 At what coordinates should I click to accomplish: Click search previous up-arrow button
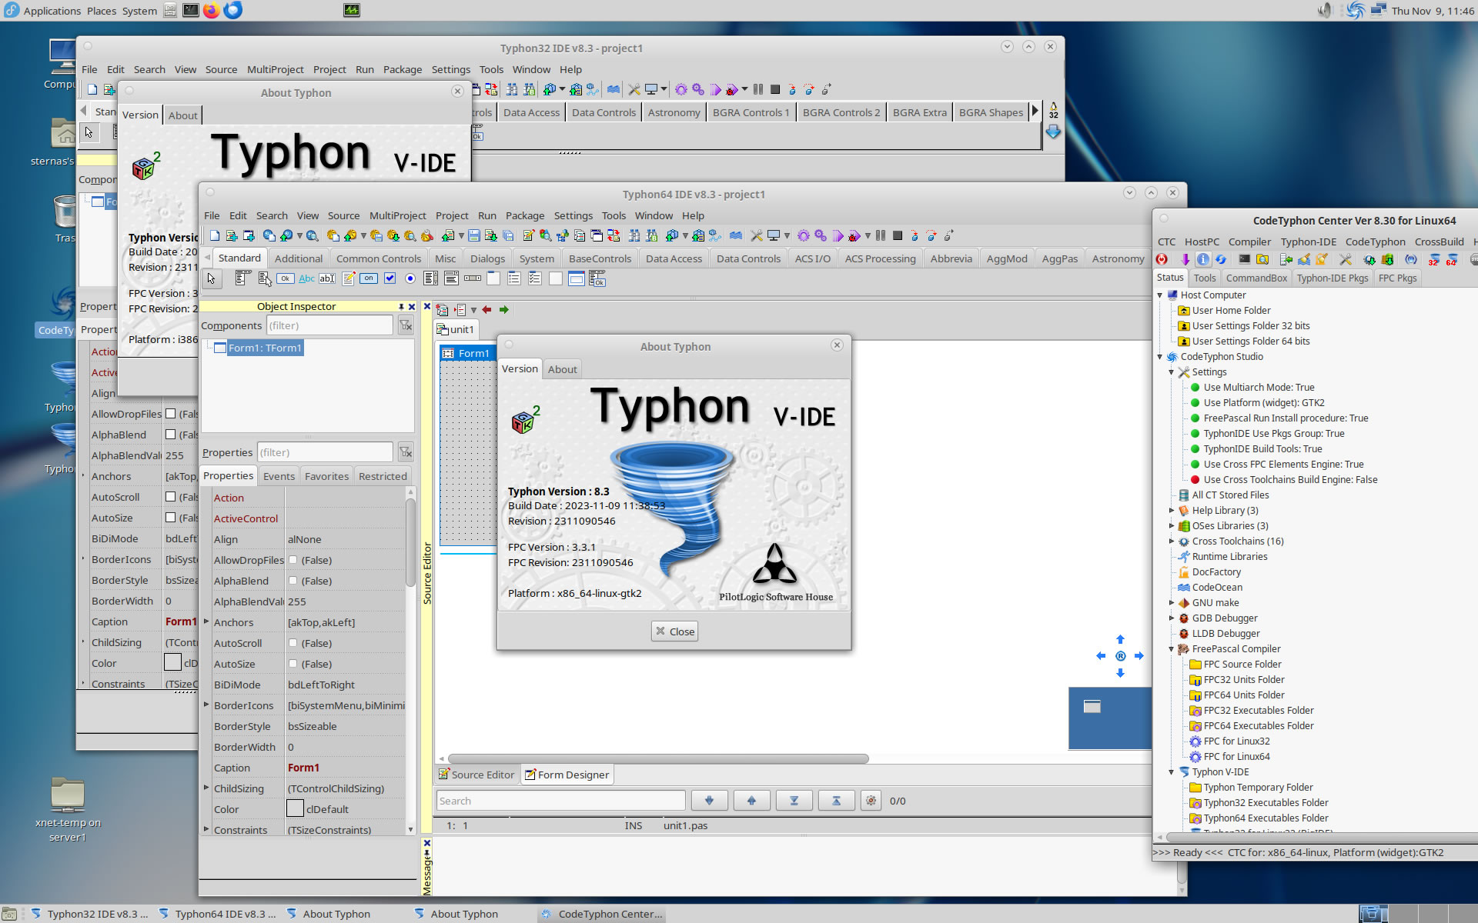(x=751, y=801)
